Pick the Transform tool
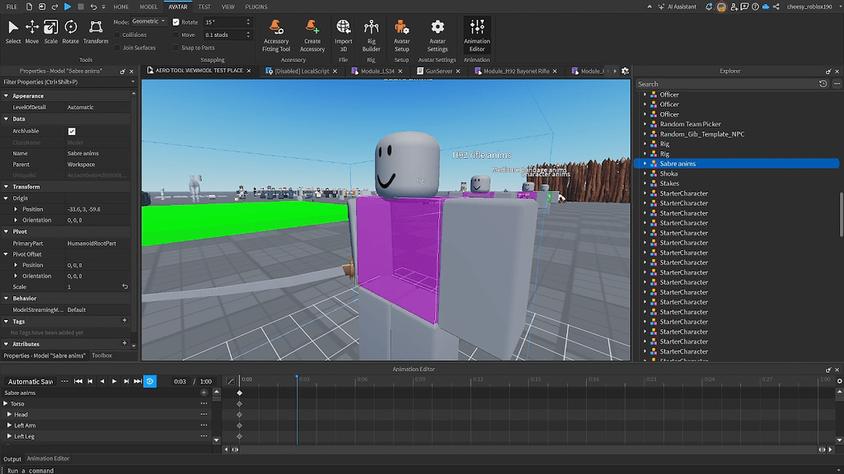 [x=96, y=32]
